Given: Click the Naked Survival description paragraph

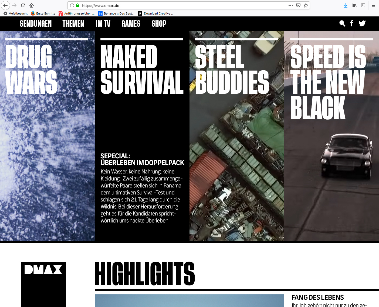Looking at the screenshot, I should 141,196.
